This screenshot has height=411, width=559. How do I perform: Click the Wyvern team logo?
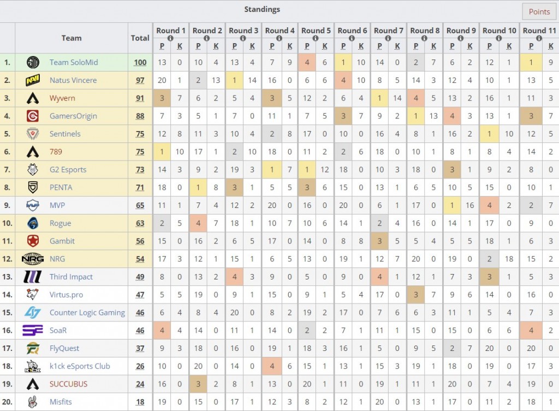tap(33, 98)
